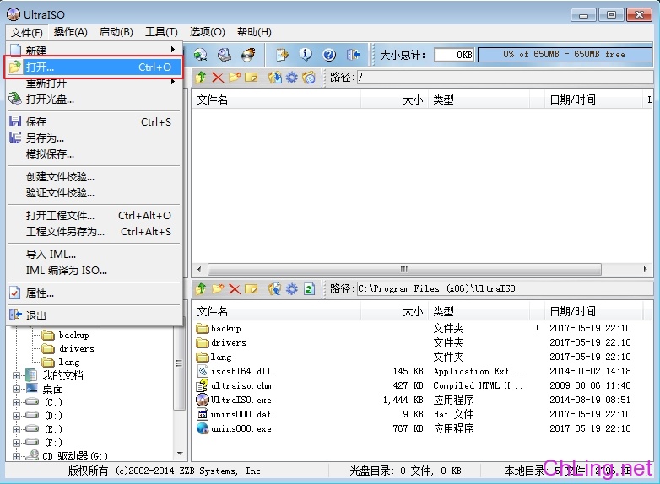Image resolution: width=660 pixels, height=484 pixels.
Task: Open help via the blue question mark icon
Action: tap(329, 55)
